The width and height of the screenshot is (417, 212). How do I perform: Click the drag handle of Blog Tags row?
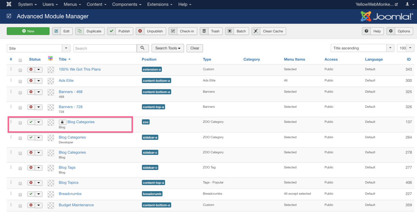(11, 167)
